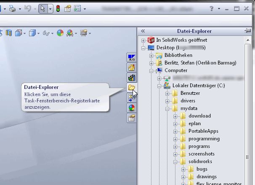Click the Apply Scene icon
Image resolution: width=255 pixels, height=185 pixels.
pos(70,33)
